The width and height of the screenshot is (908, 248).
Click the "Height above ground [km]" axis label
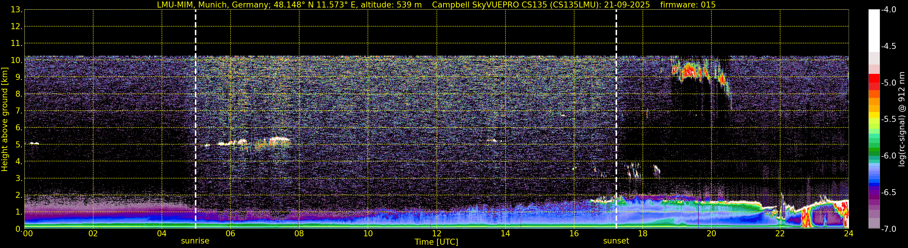[5, 119]
